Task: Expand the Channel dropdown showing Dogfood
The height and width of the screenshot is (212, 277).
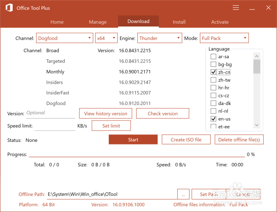Action: coord(65,38)
